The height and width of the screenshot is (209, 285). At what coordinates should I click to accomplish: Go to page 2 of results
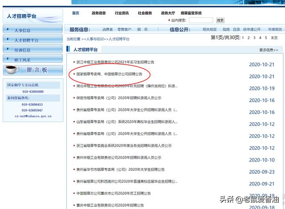click(x=248, y=38)
